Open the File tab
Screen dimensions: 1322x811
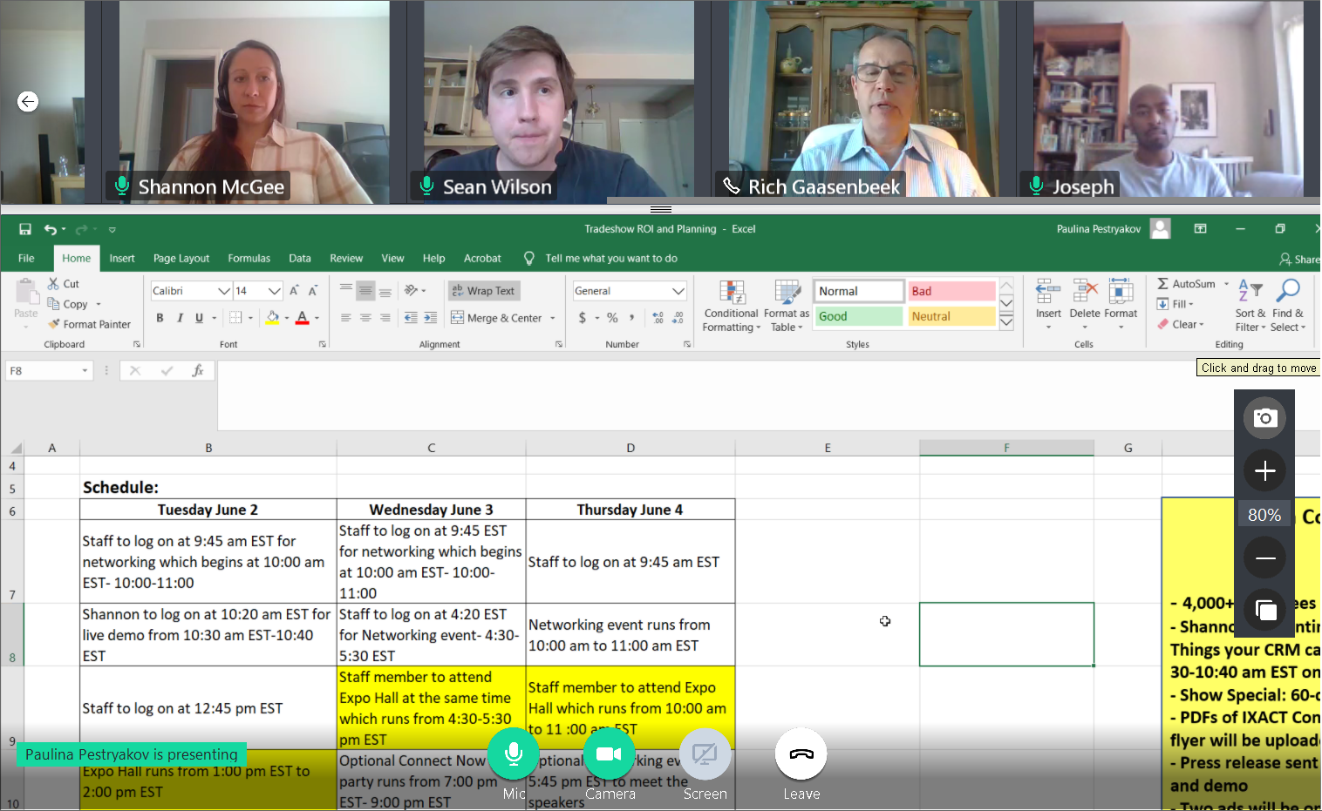(x=26, y=259)
